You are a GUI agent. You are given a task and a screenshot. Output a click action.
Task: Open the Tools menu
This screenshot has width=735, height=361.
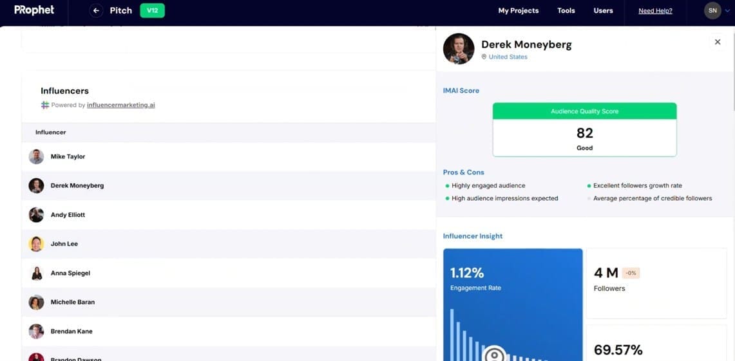point(566,11)
